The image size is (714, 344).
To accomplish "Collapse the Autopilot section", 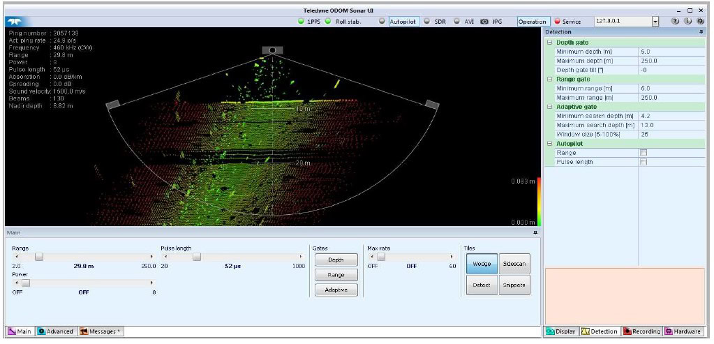I will tap(549, 143).
